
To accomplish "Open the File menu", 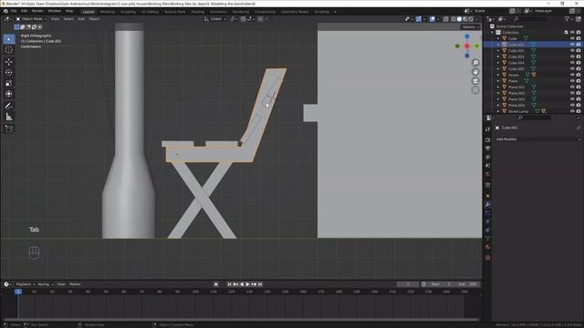I will [x=14, y=11].
